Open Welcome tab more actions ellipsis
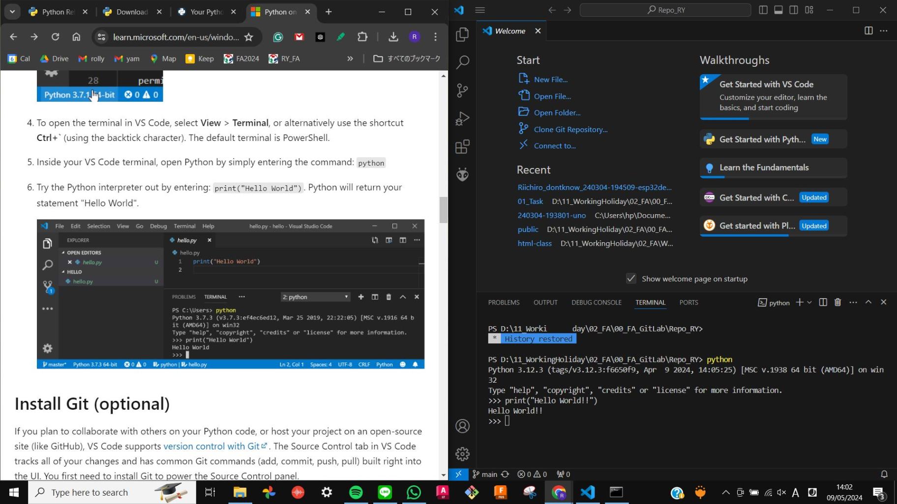Viewport: 897px width, 504px height. tap(884, 31)
